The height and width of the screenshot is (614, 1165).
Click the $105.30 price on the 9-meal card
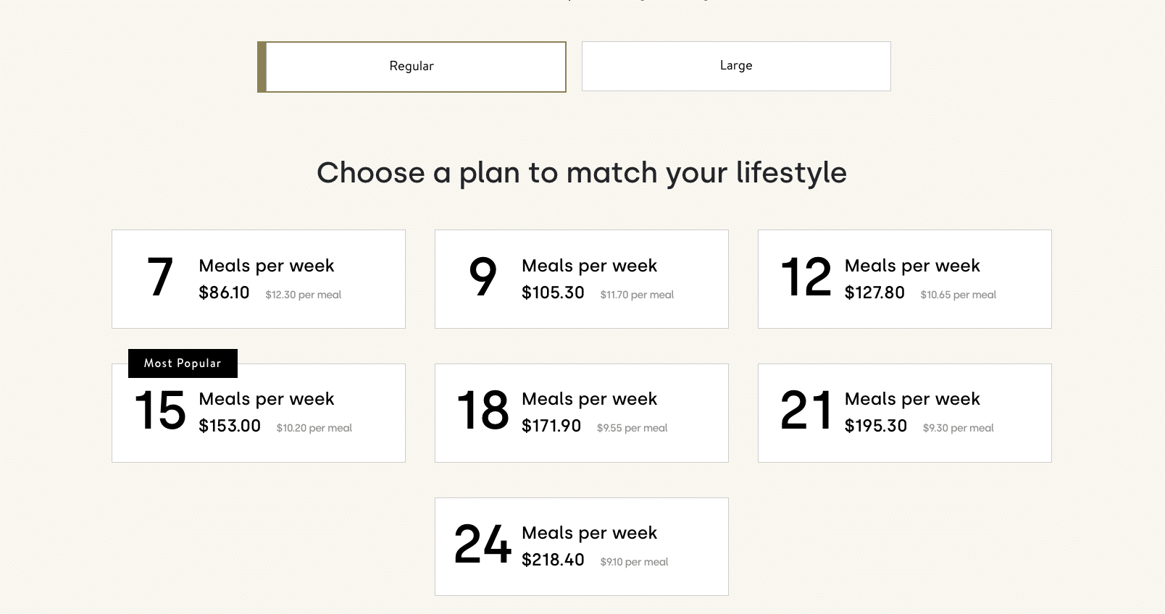tap(553, 293)
